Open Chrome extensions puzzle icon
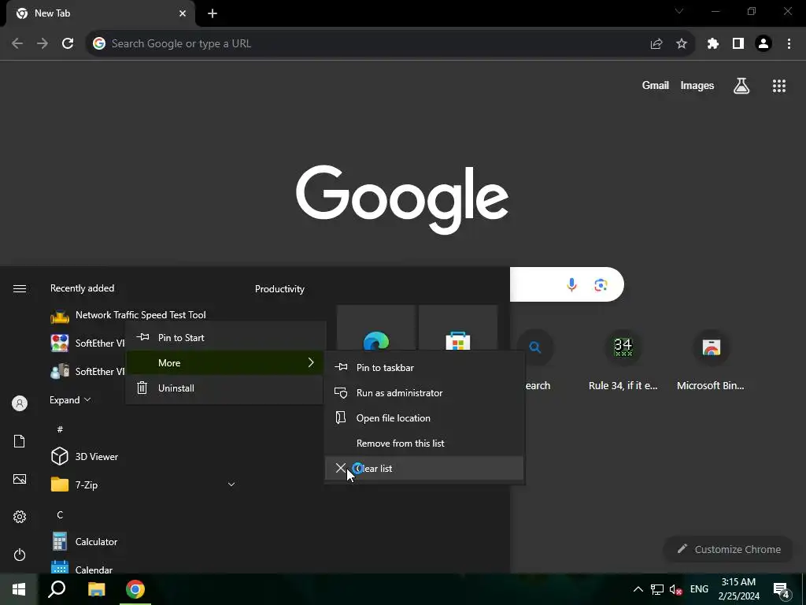The height and width of the screenshot is (605, 806). [x=713, y=44]
